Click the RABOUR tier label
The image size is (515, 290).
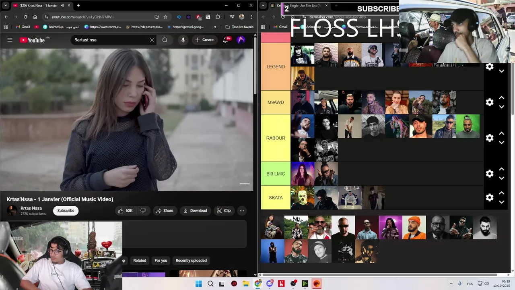[x=276, y=138]
